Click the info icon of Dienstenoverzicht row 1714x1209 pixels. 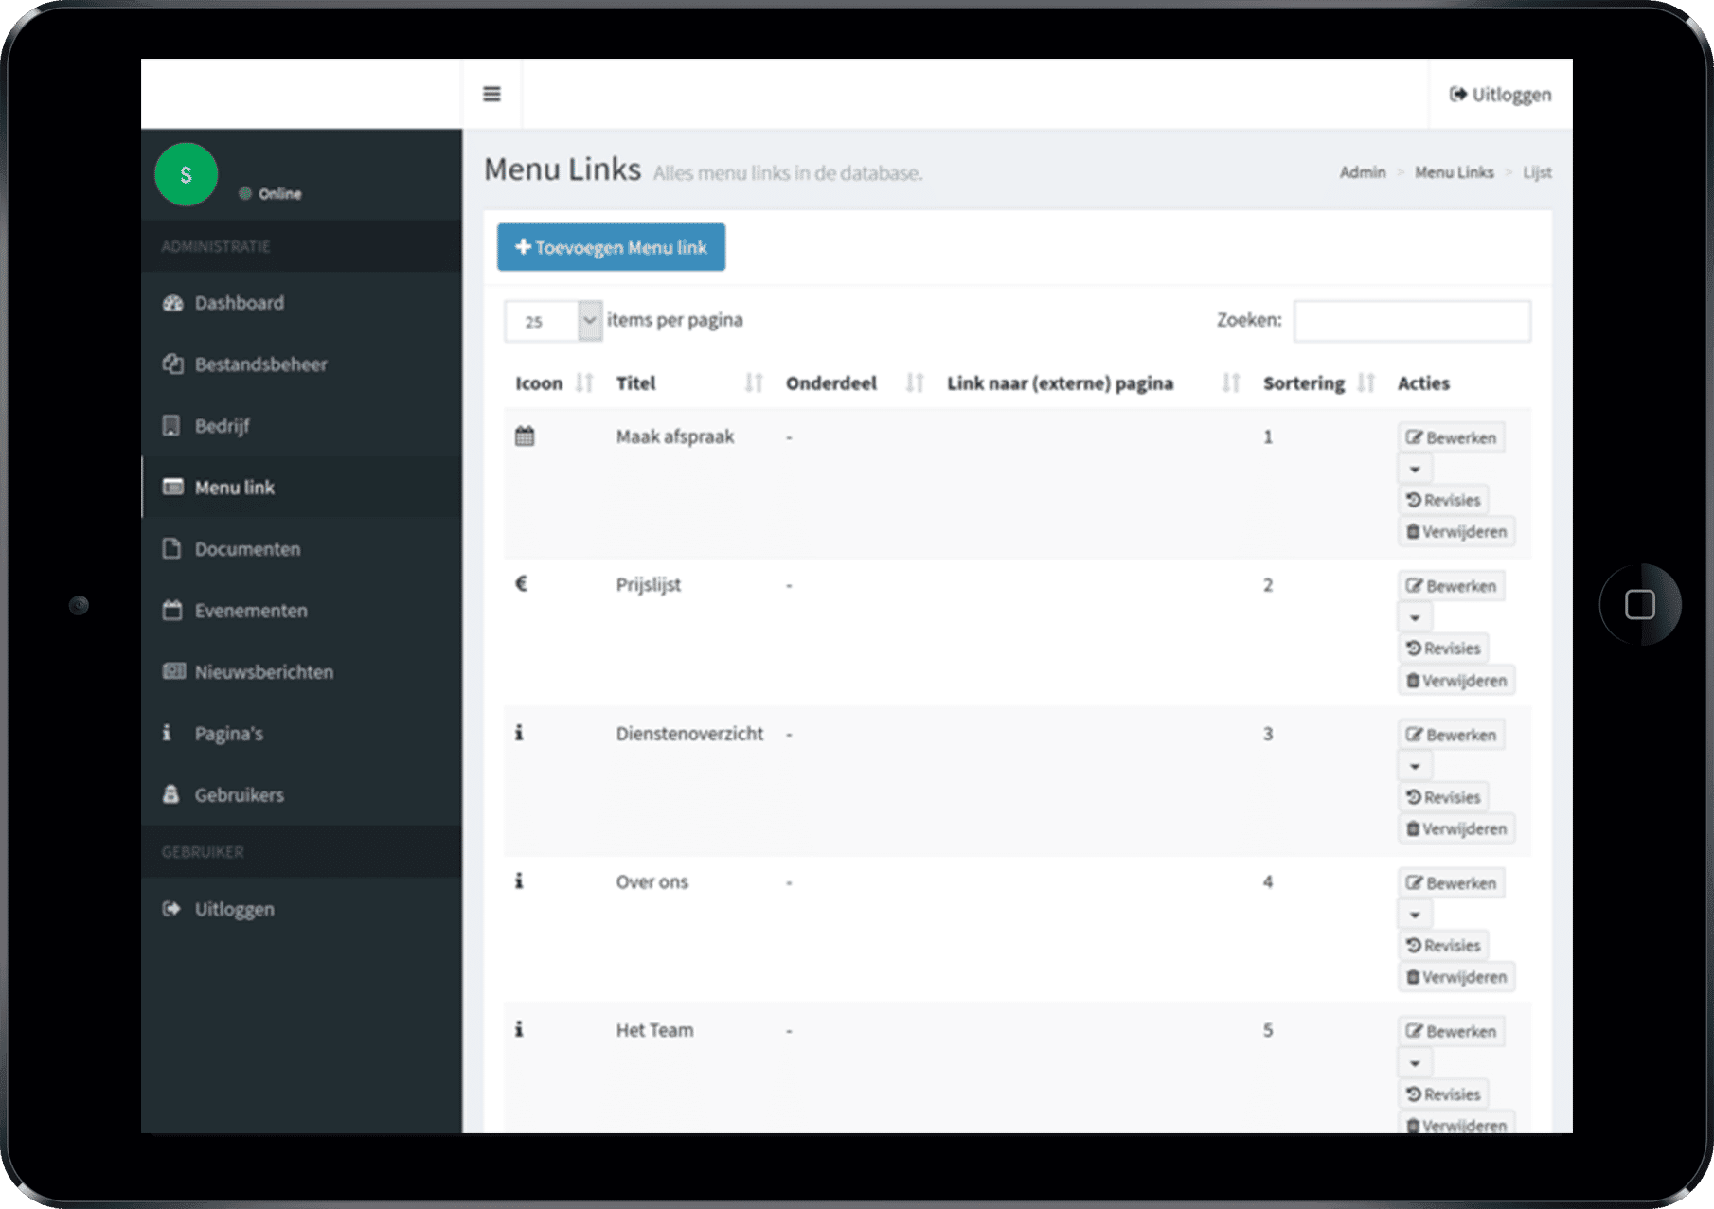pyautogui.click(x=519, y=733)
